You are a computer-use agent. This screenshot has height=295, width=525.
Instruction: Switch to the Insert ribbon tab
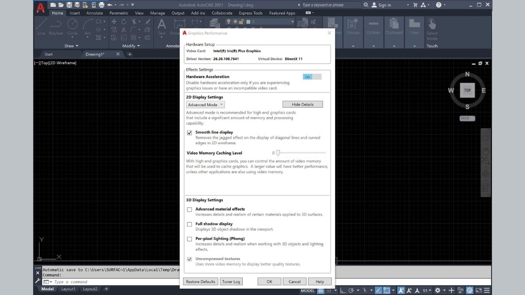pyautogui.click(x=75, y=13)
